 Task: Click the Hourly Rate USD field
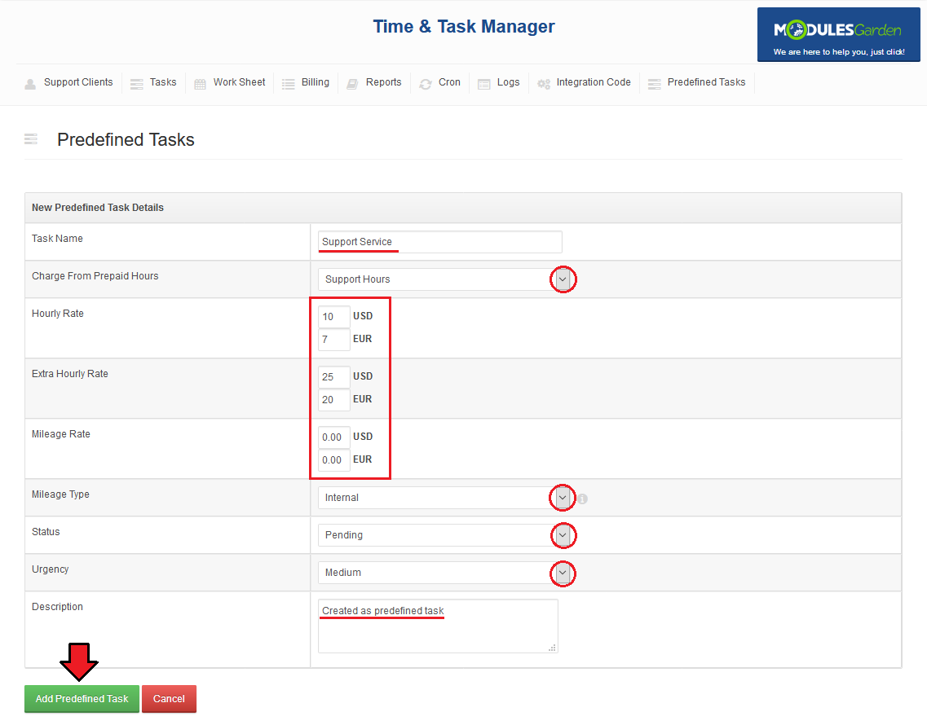pyautogui.click(x=334, y=317)
